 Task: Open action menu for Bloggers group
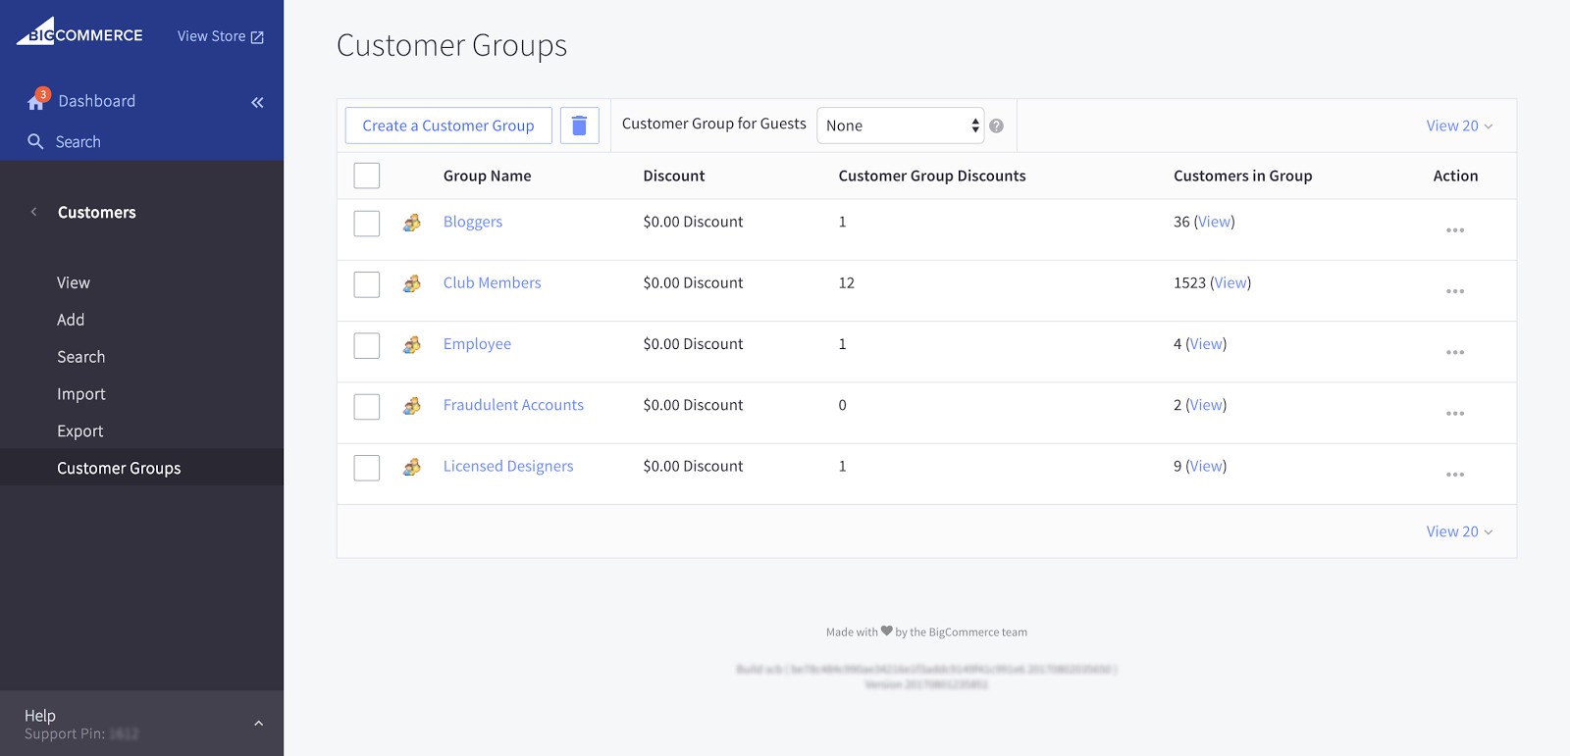1454,230
